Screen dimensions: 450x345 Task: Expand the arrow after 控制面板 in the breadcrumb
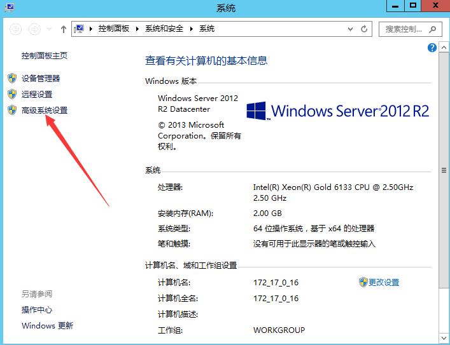point(137,29)
